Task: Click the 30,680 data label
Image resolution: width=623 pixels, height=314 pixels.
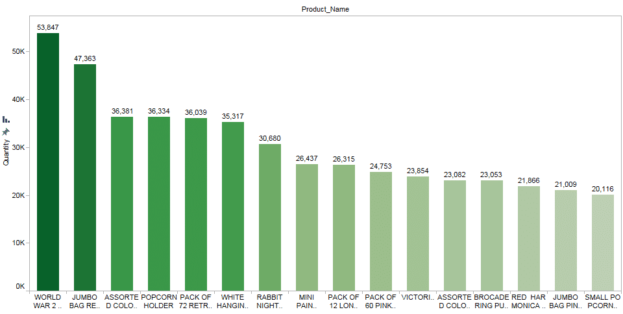Action: (x=270, y=138)
